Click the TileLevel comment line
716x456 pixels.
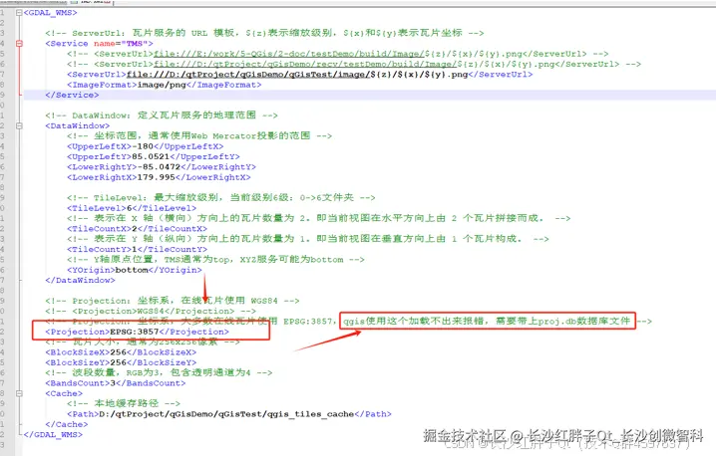click(221, 198)
